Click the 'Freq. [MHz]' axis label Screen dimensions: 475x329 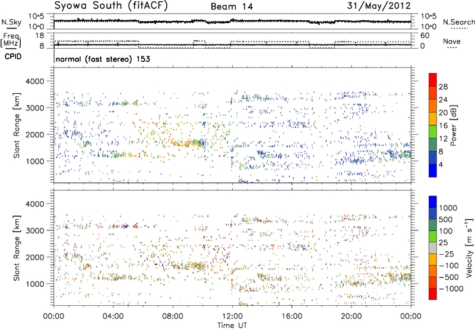coord(11,40)
